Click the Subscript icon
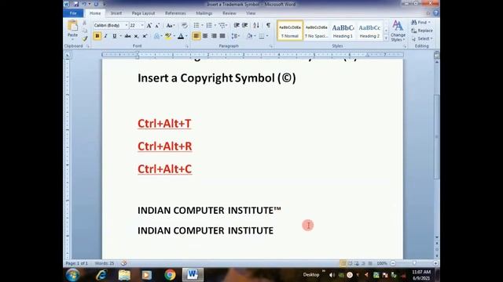 coord(136,36)
